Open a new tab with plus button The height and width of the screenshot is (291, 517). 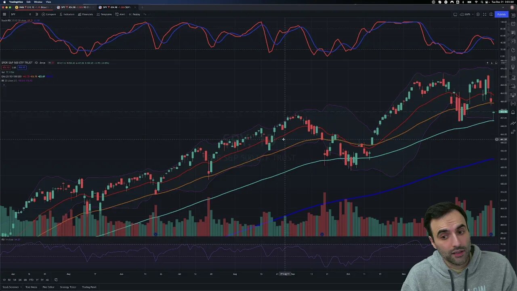click(x=142, y=7)
